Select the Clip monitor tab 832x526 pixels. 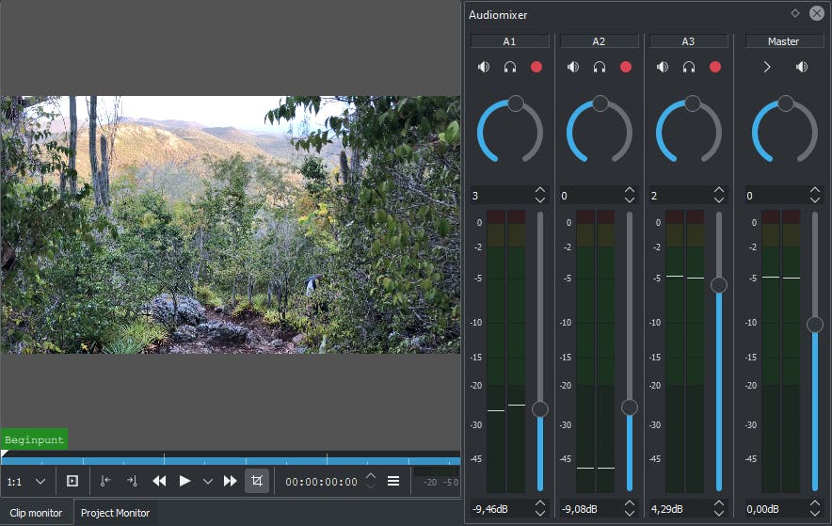[x=36, y=513]
